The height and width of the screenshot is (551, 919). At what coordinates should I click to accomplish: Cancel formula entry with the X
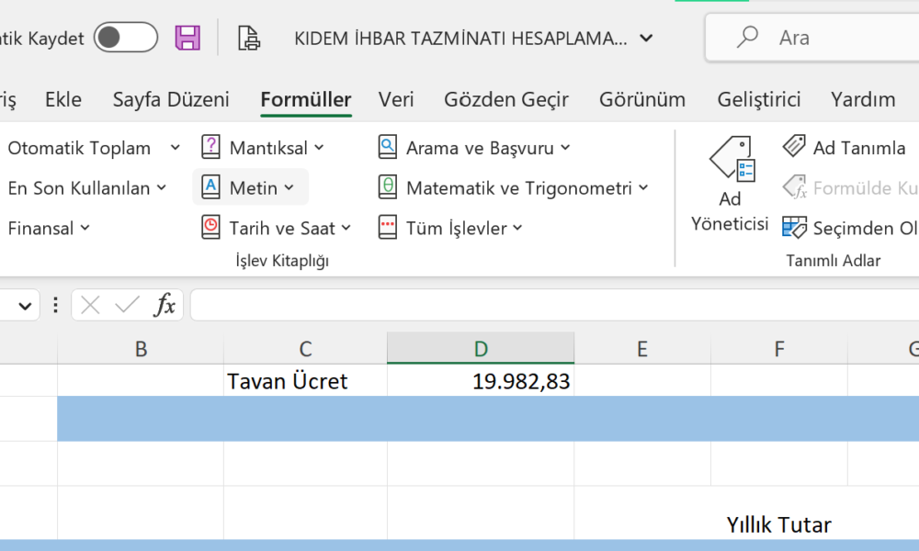(89, 304)
